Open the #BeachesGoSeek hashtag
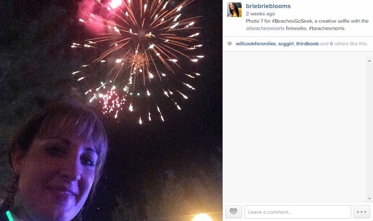373x221 pixels. point(292,21)
